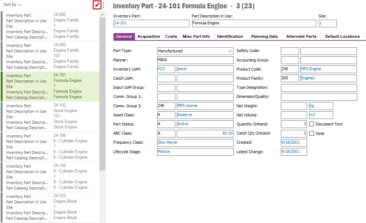Choose the 24-106 6-Cylinder Engine record

click(50, 147)
